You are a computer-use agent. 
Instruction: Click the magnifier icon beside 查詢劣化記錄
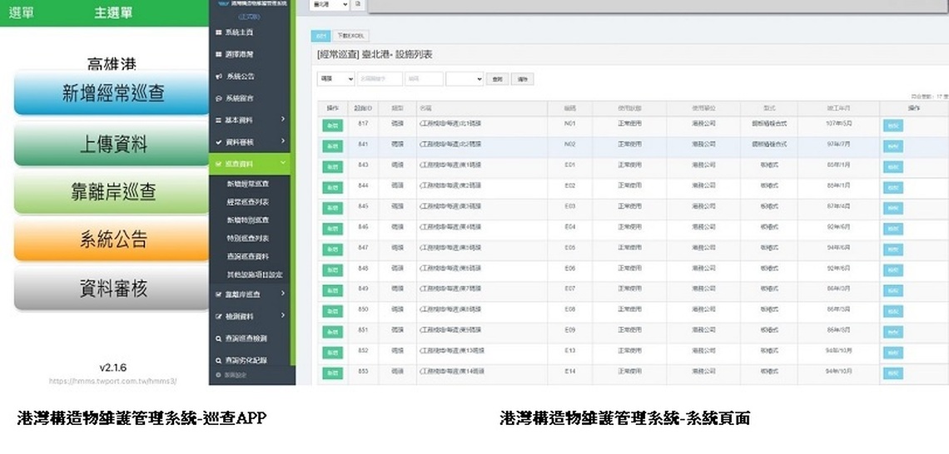218,360
